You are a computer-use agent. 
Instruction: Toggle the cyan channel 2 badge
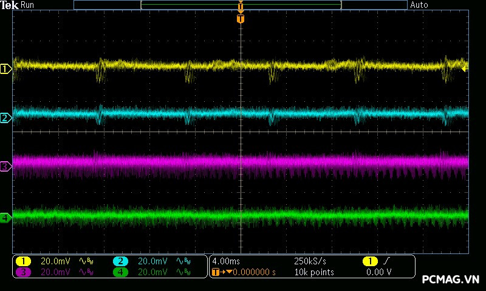(120, 261)
